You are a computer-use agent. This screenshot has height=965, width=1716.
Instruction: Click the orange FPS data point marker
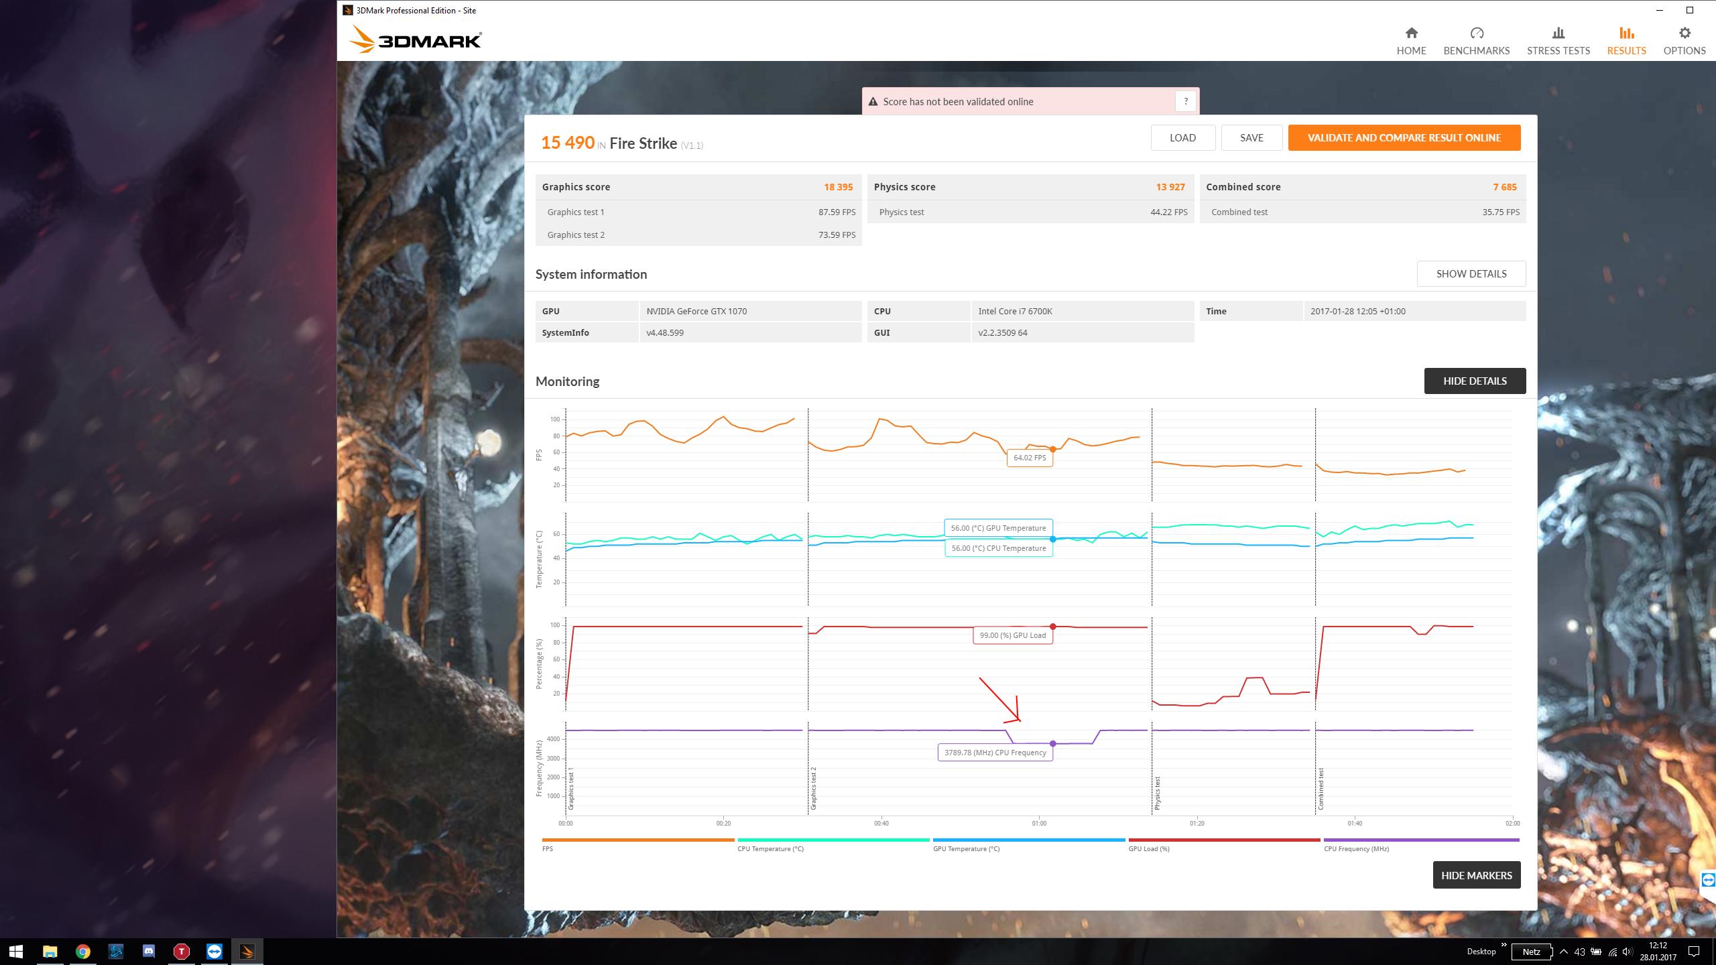click(x=1052, y=449)
